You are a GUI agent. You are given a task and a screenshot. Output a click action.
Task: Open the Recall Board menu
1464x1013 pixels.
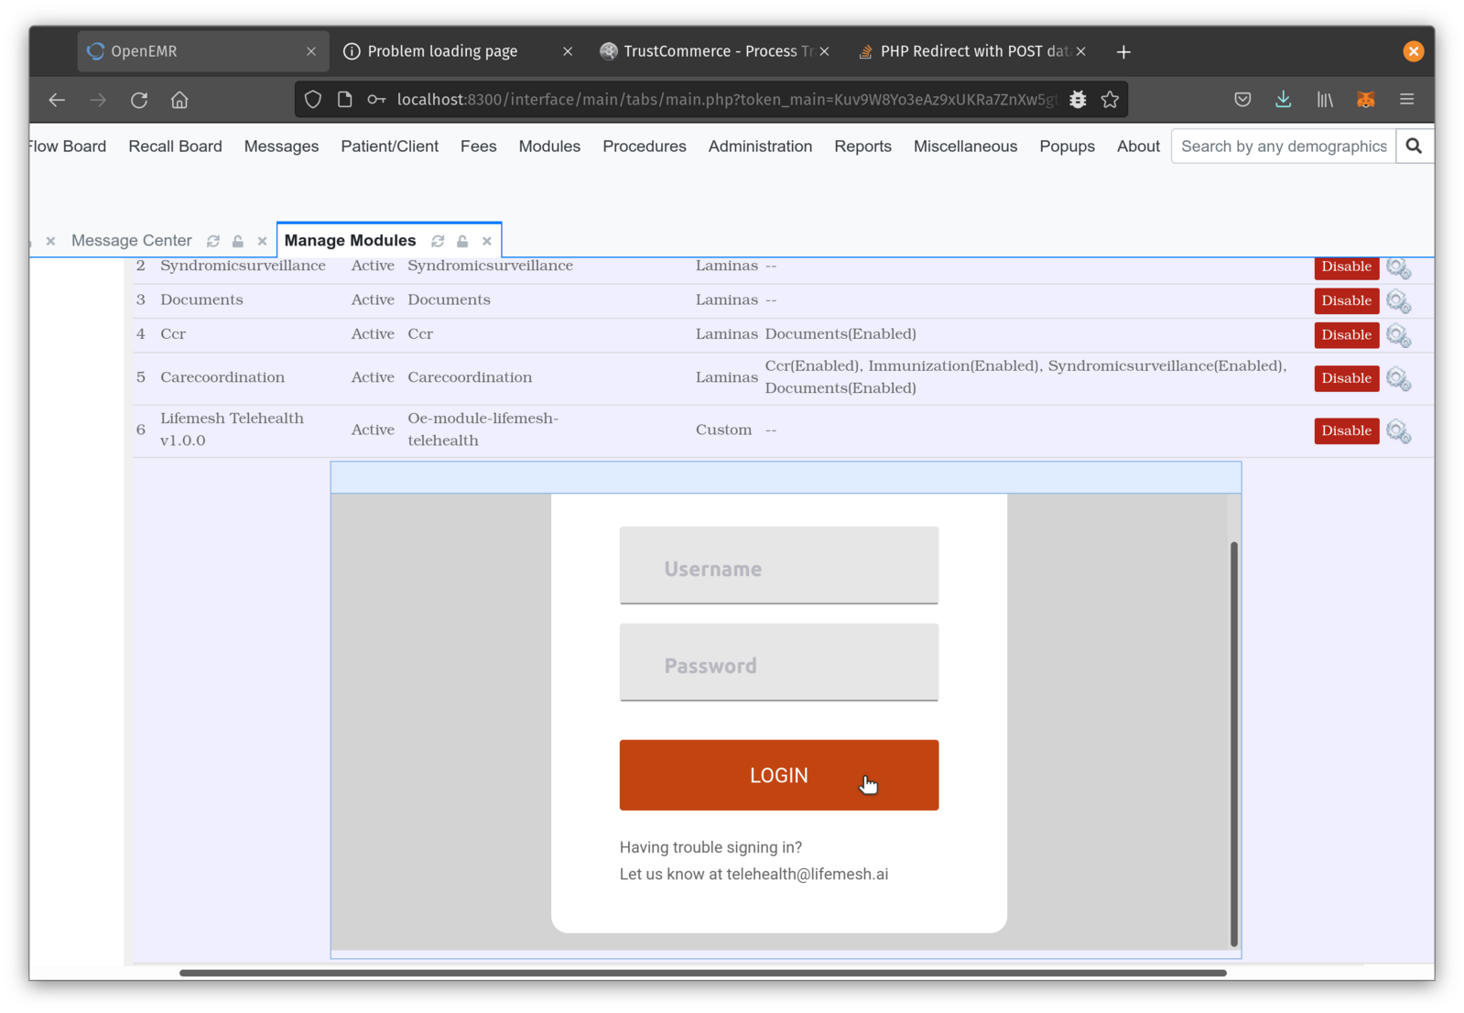[x=175, y=147]
